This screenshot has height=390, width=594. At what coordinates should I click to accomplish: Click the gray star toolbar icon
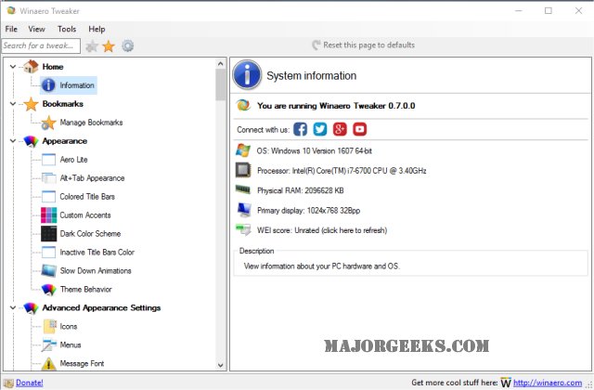tap(92, 45)
